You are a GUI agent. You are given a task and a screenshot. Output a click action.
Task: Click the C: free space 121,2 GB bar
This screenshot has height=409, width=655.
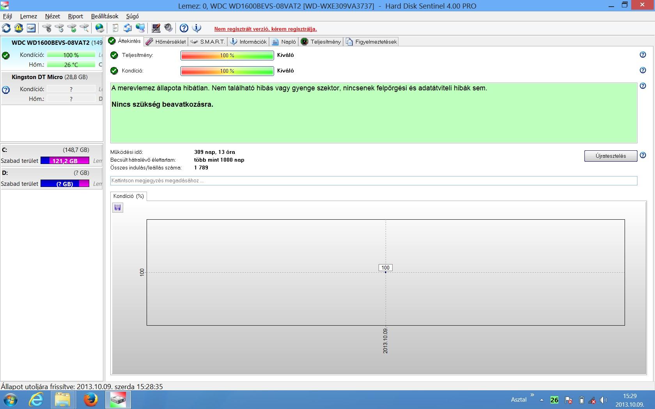coord(65,160)
